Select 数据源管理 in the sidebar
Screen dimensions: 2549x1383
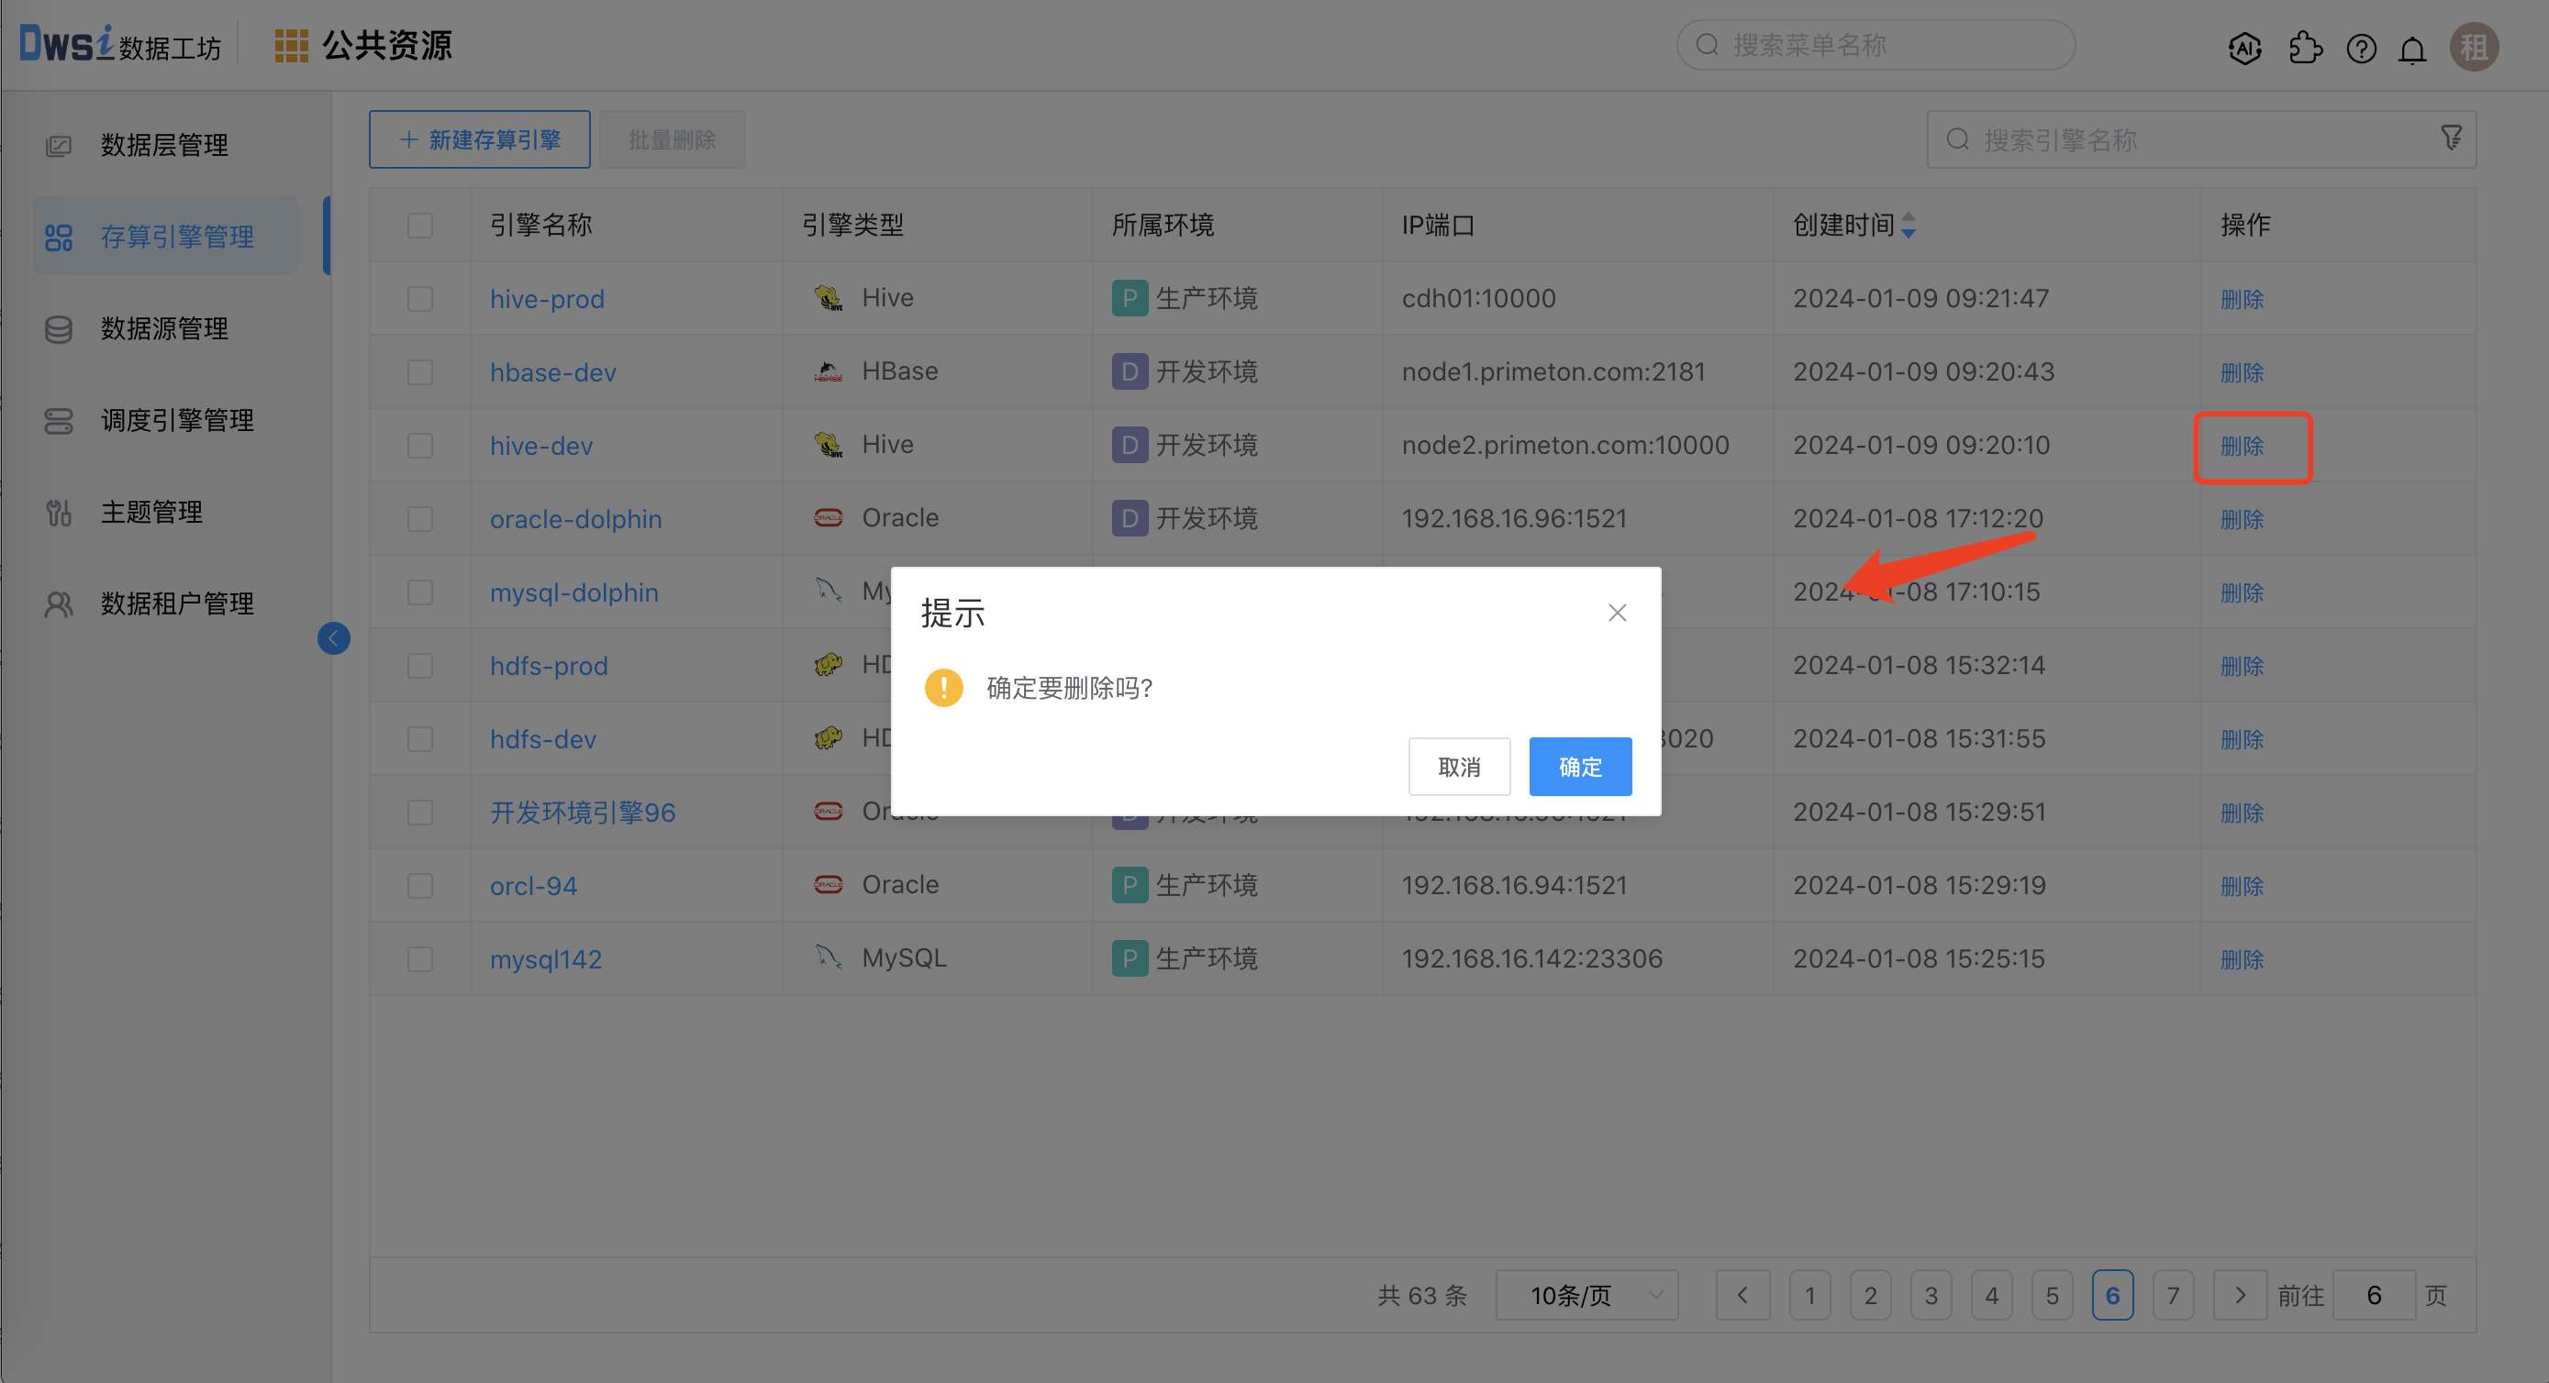tap(164, 328)
